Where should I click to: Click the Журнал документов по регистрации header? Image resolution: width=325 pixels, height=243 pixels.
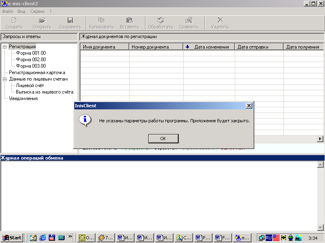[201, 37]
